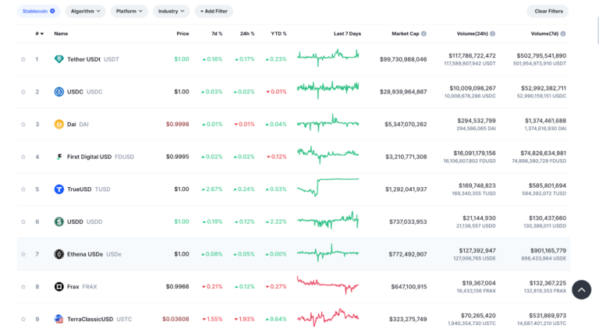Click the TrueUSD coin logo
Screen dimensions: 599x329
58,189
